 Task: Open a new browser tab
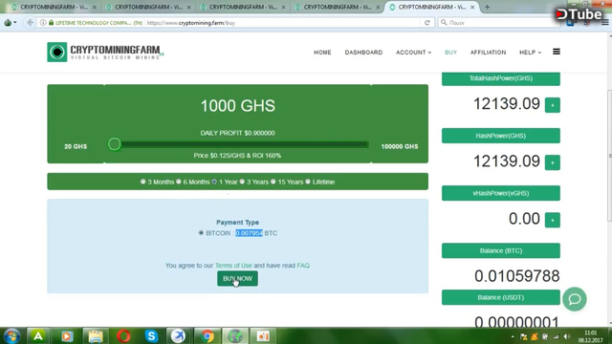(487, 7)
